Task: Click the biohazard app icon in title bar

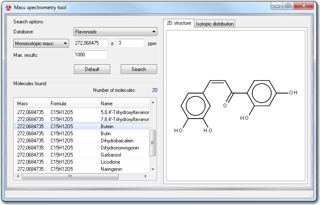Action: point(8,8)
